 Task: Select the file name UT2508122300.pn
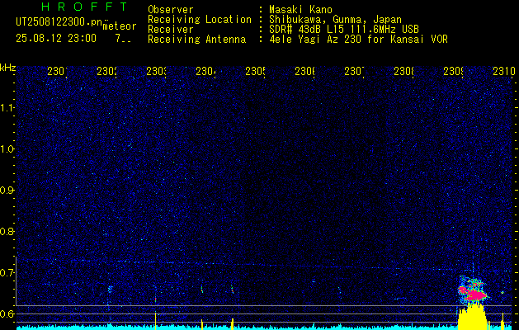[59, 22]
